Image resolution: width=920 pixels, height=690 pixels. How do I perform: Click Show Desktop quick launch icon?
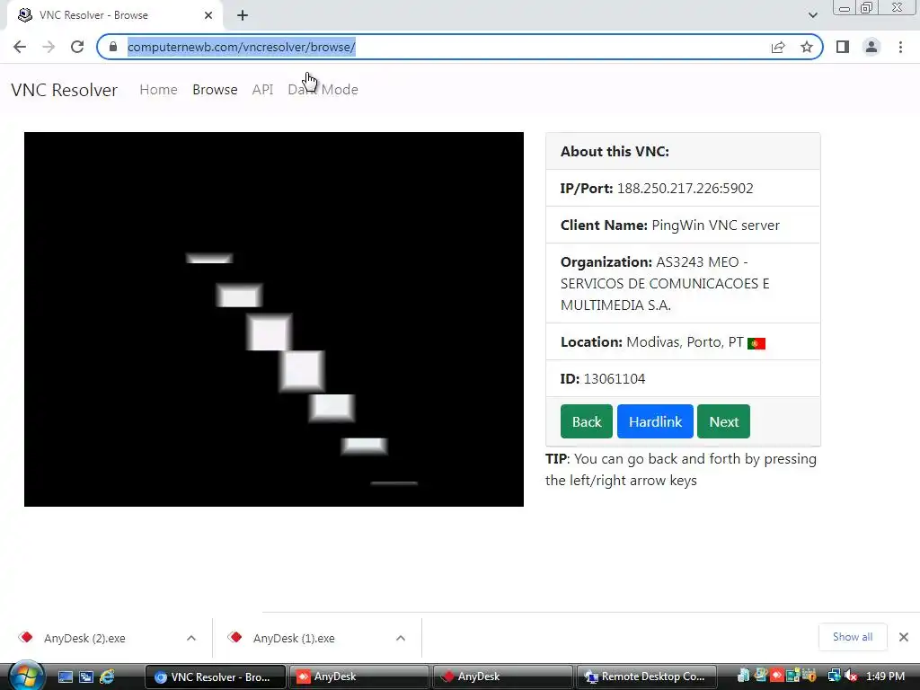(66, 677)
